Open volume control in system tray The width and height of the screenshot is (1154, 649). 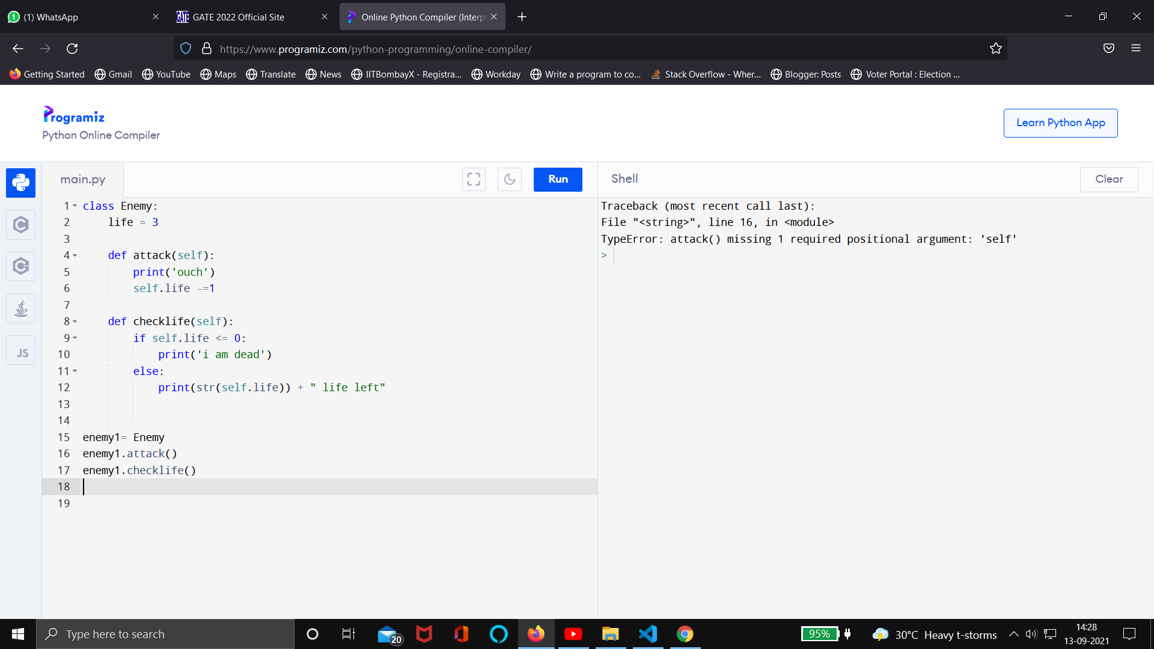(x=1031, y=634)
